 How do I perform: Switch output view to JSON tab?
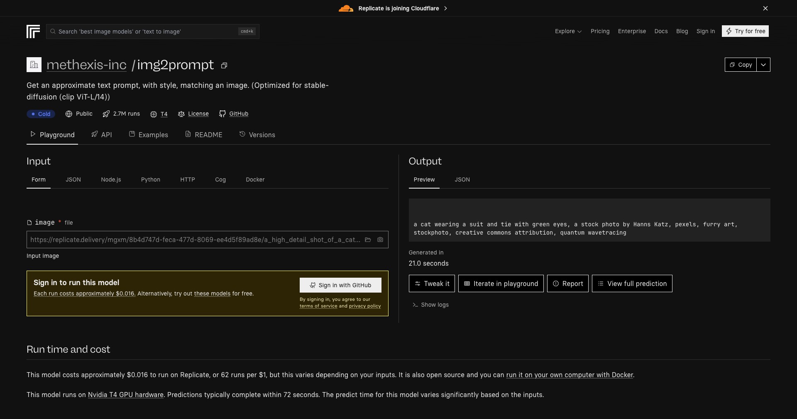point(462,179)
